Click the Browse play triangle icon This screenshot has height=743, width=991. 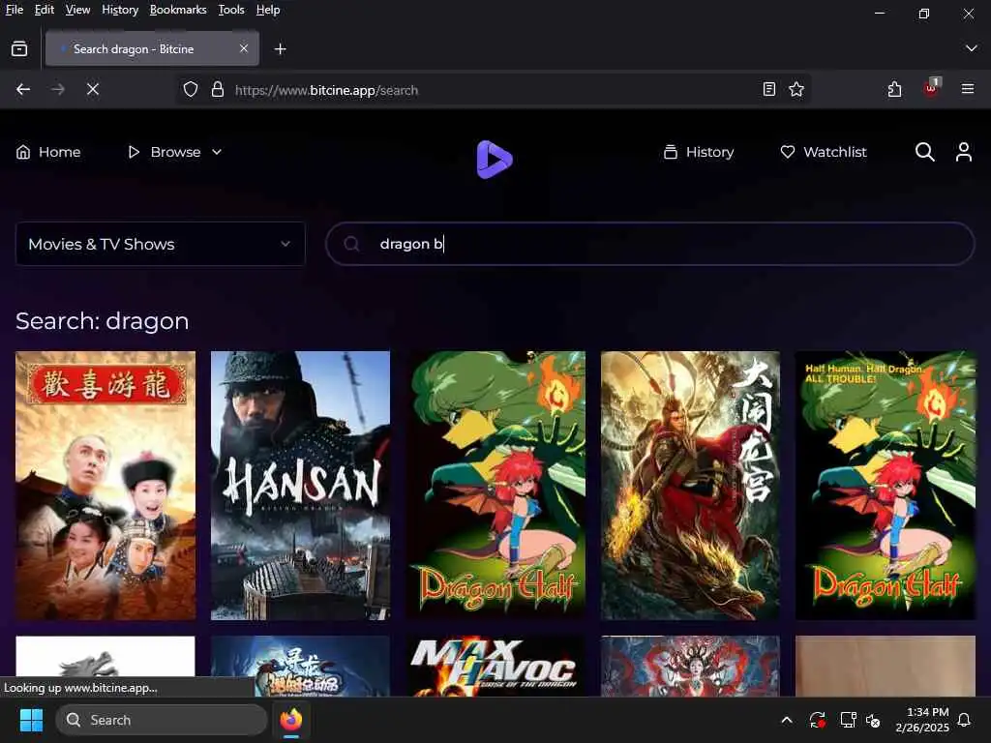coord(134,152)
